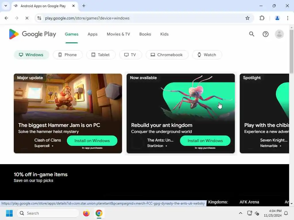The image size is (294, 220).
Task: Click the address bar URL
Action: point(87,18)
